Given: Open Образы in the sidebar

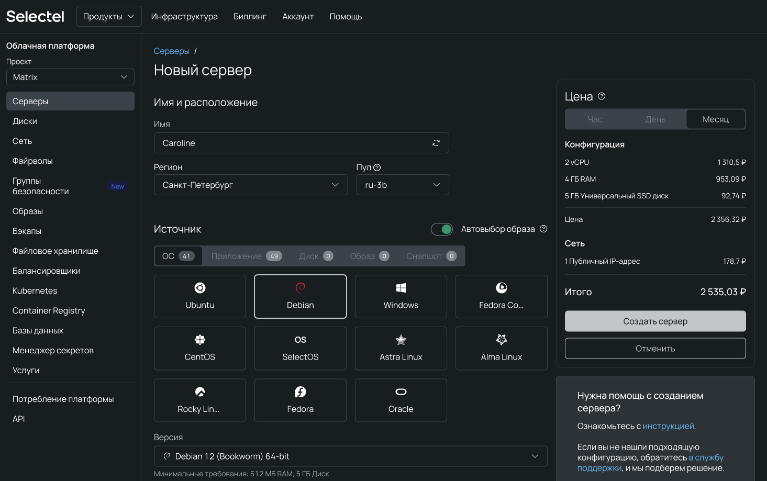Looking at the screenshot, I should (x=70, y=211).
